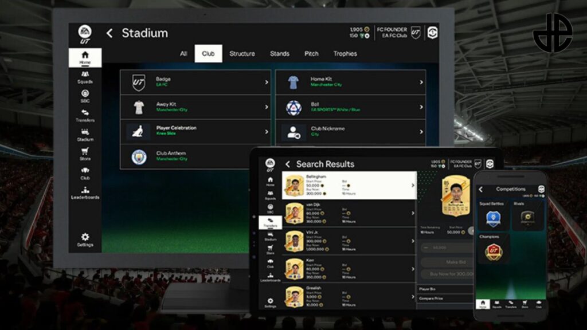Select the Club icon in left sidebar
Screen dimensions: 587x330
(x=85, y=174)
